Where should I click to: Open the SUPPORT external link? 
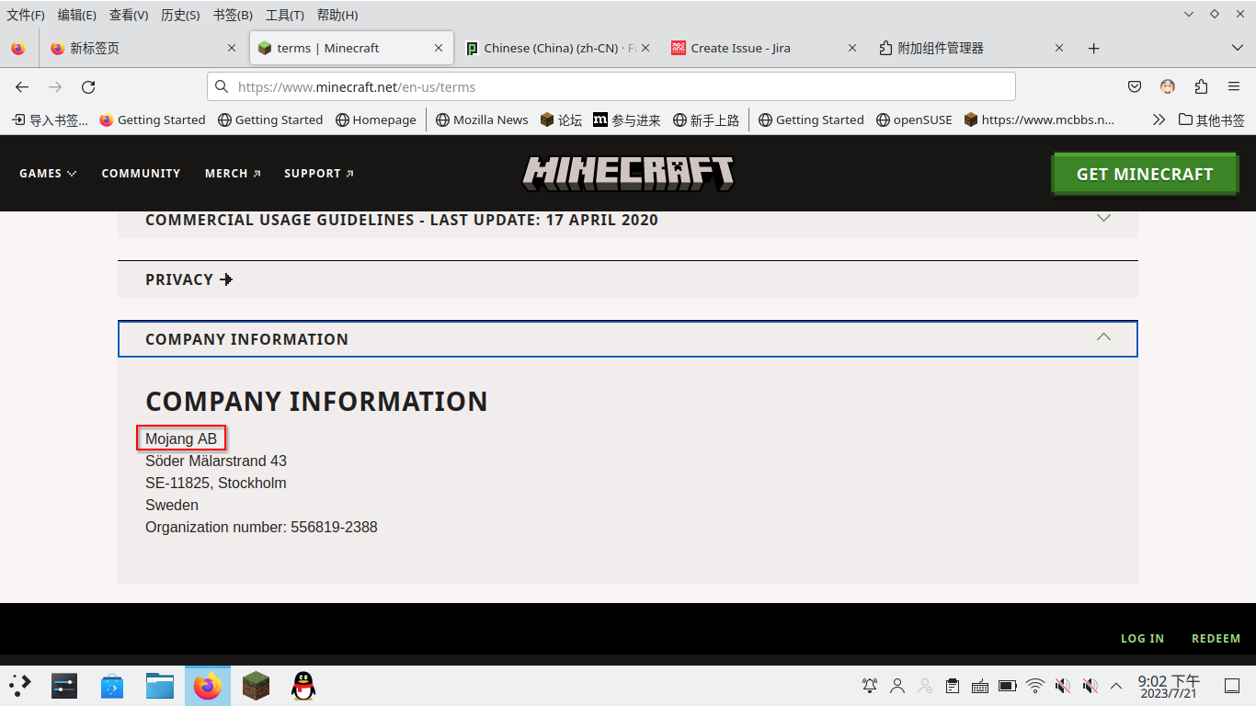tap(319, 173)
